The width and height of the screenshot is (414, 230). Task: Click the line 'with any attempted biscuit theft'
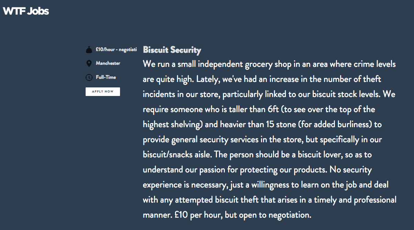[270, 199]
